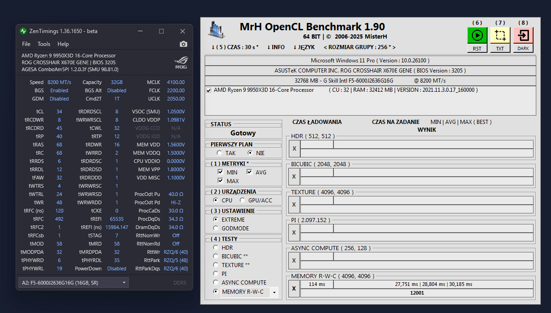Click the FCLK 2200.00 value
551x313 pixels.
[x=176, y=90]
